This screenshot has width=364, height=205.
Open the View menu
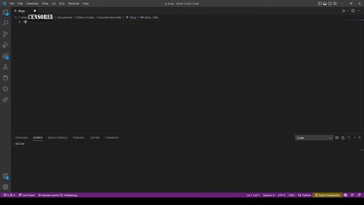point(45,3)
